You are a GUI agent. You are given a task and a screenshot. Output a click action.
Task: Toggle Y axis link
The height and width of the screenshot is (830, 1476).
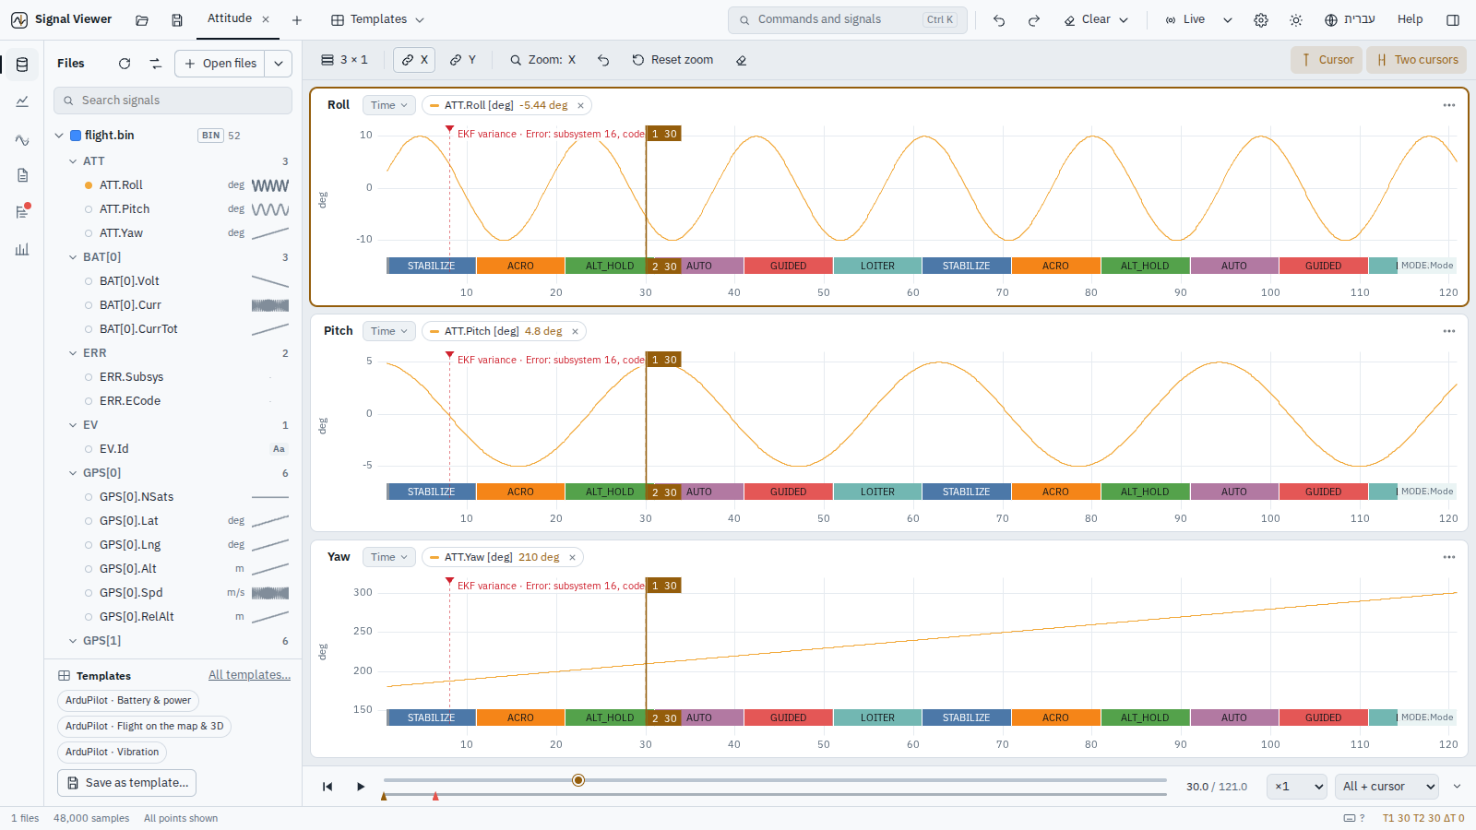(x=462, y=60)
